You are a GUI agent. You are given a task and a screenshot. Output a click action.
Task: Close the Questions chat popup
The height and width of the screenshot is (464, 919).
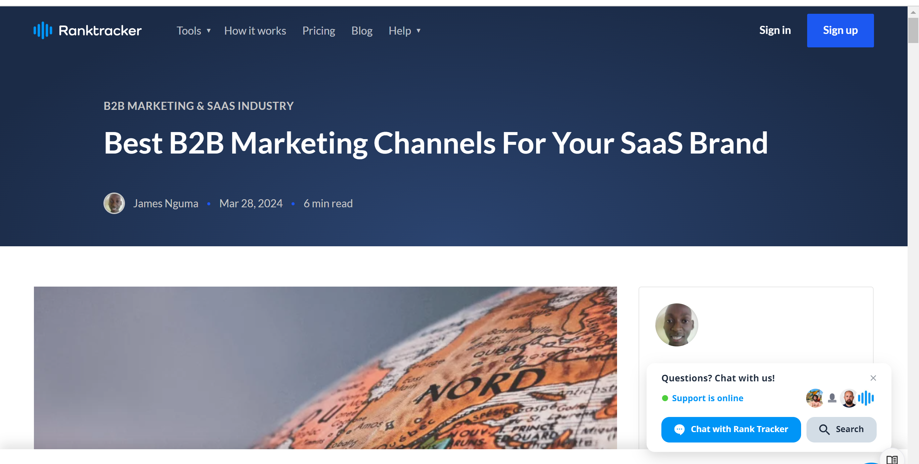pos(873,378)
